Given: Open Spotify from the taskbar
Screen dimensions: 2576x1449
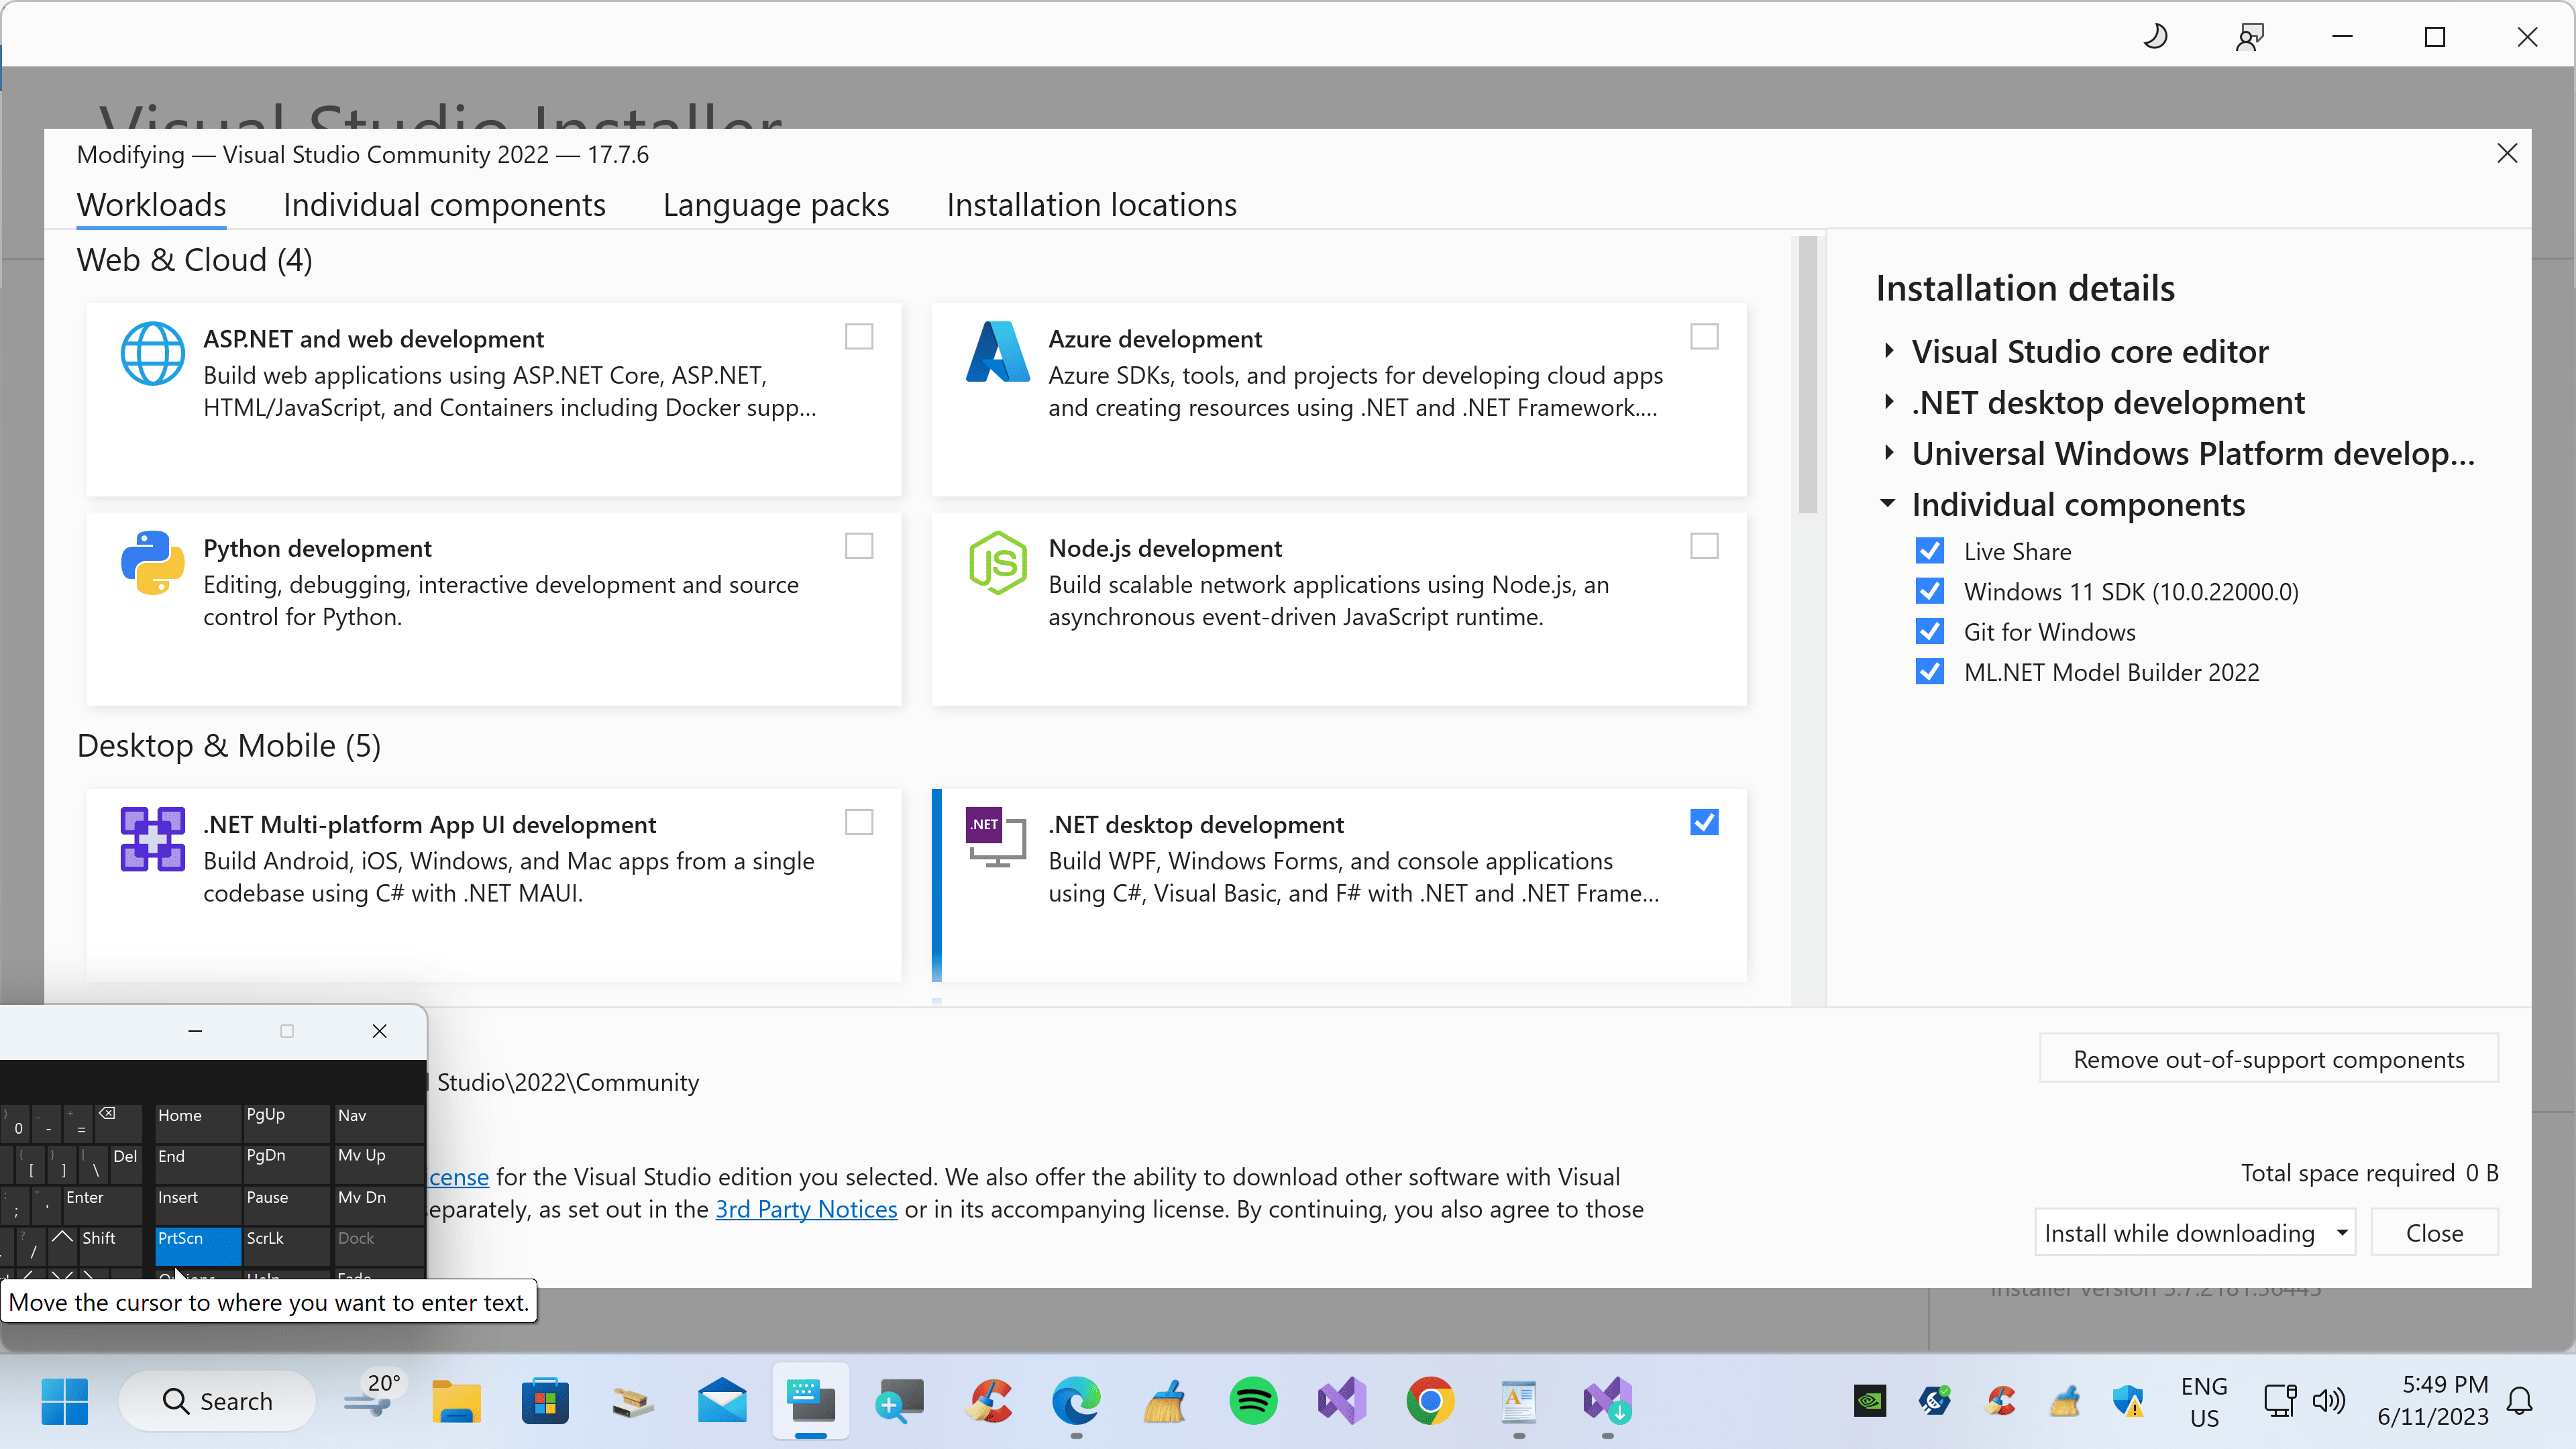Looking at the screenshot, I should [x=1253, y=1401].
